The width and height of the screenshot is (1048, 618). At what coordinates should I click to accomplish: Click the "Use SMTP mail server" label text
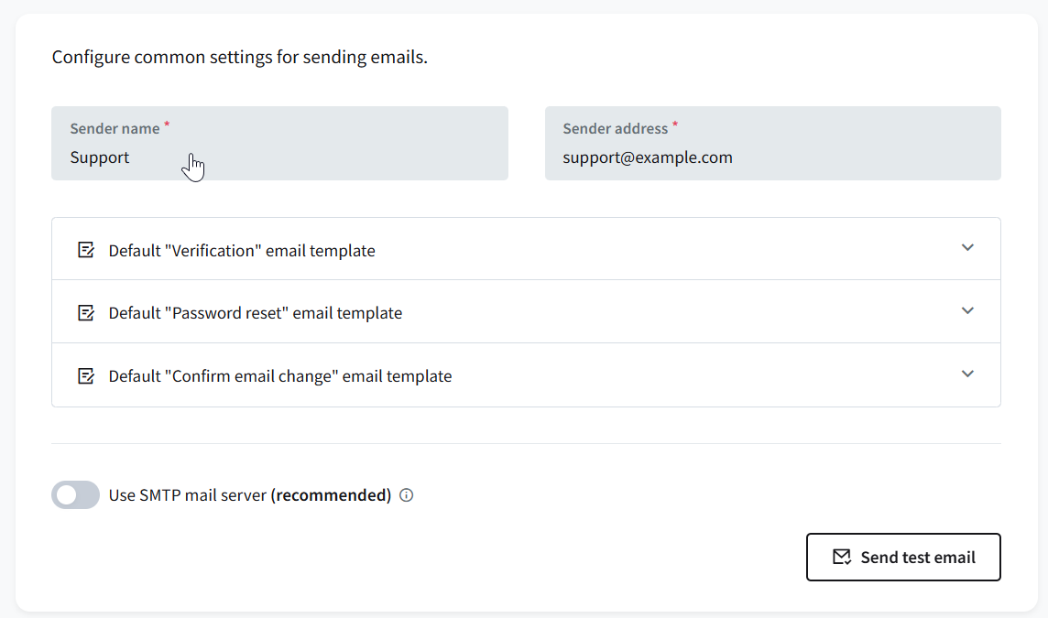[x=188, y=495]
